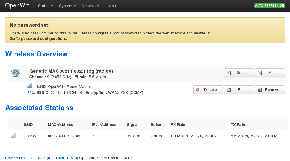Click the OpenWrt brand title
The height and width of the screenshot is (161, 290).
tap(17, 6)
